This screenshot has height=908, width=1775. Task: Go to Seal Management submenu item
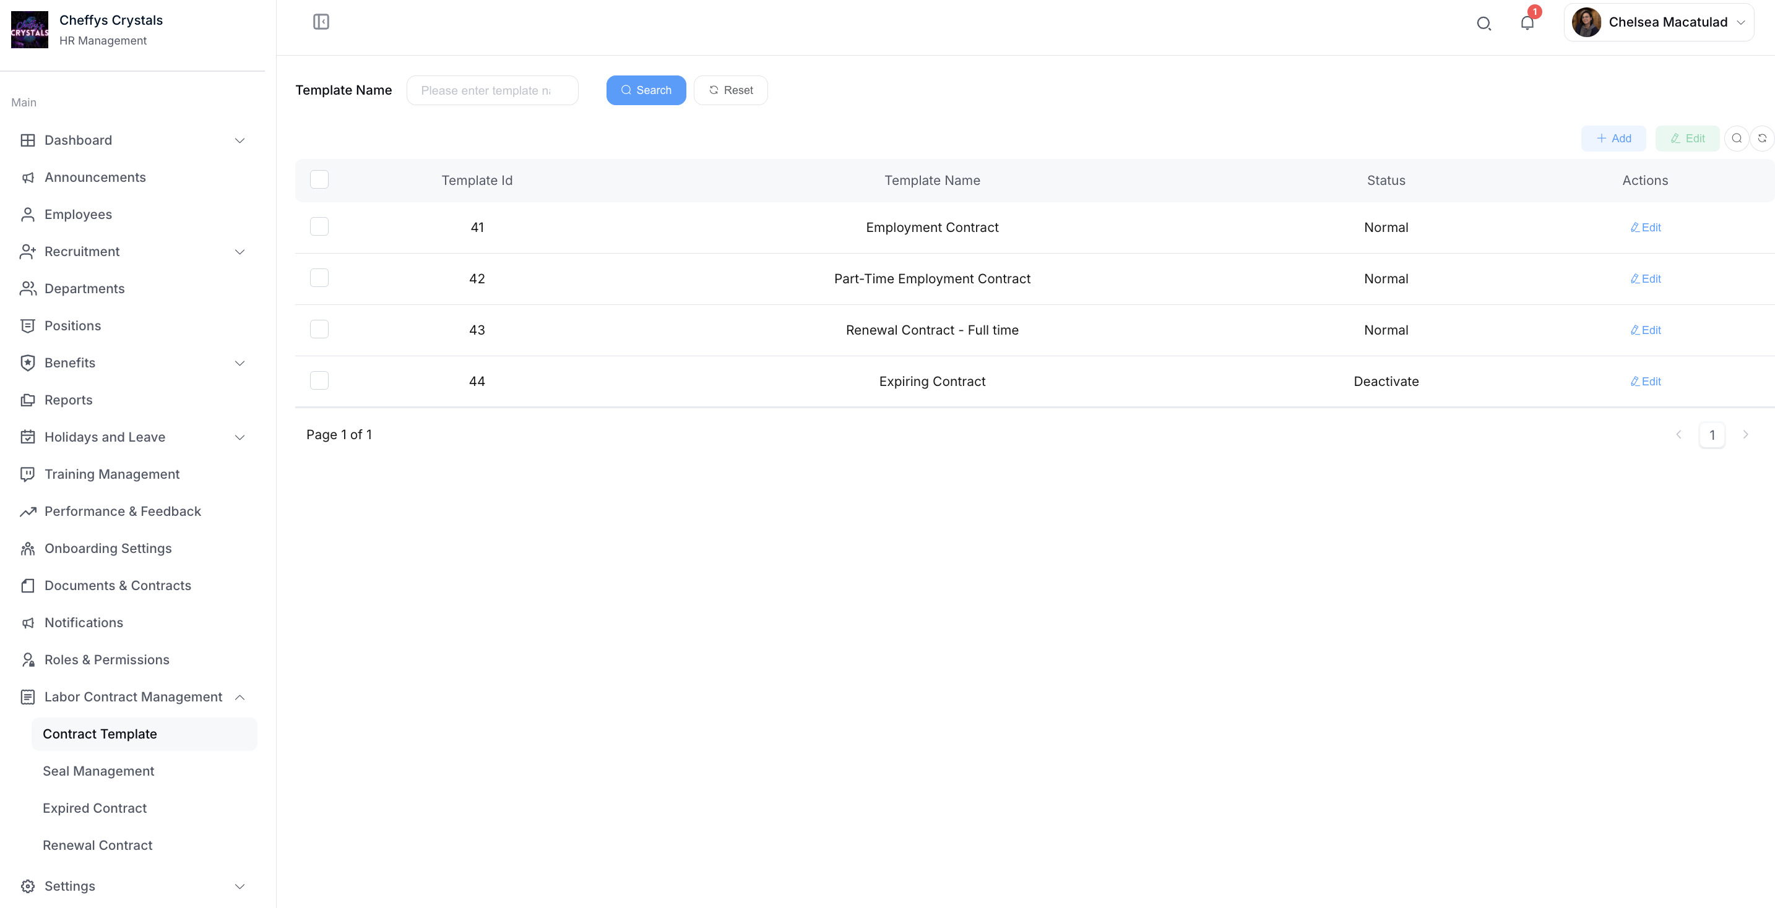pyautogui.click(x=98, y=771)
